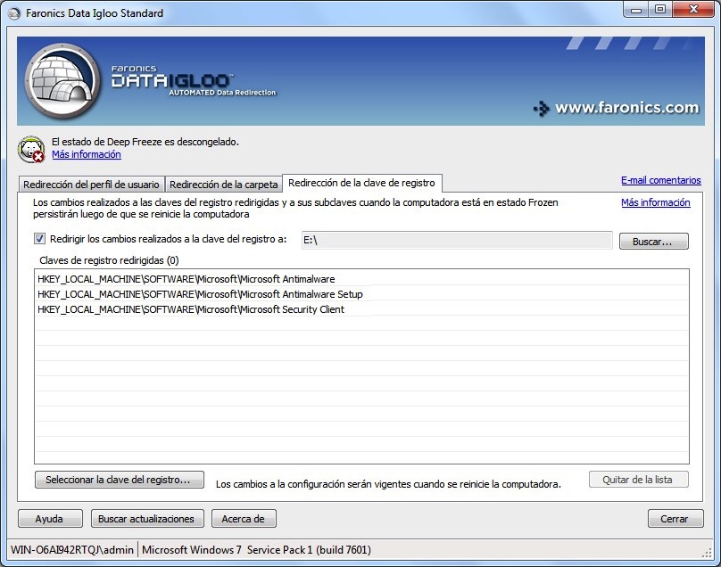
Task: Switch to Redirección del perfil de usuario tab
Action: coord(91,185)
